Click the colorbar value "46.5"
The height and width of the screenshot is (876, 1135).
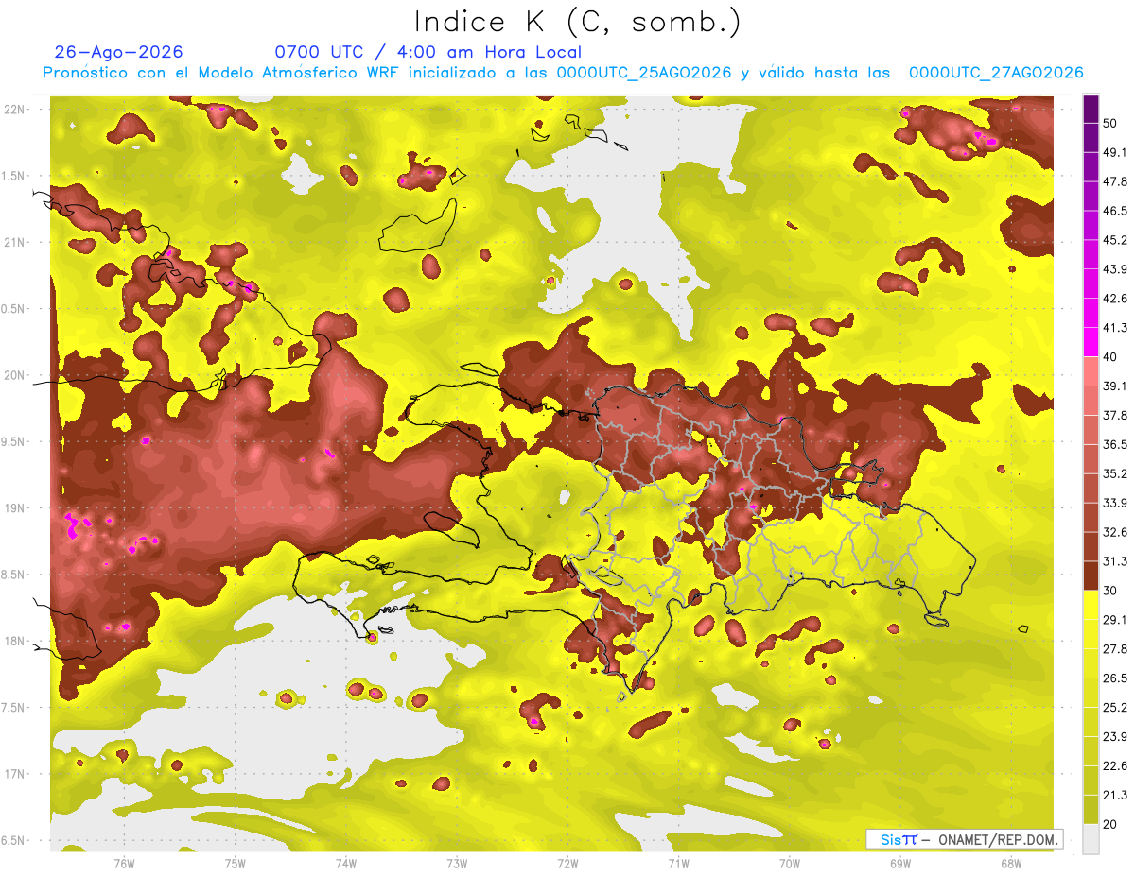[1114, 211]
